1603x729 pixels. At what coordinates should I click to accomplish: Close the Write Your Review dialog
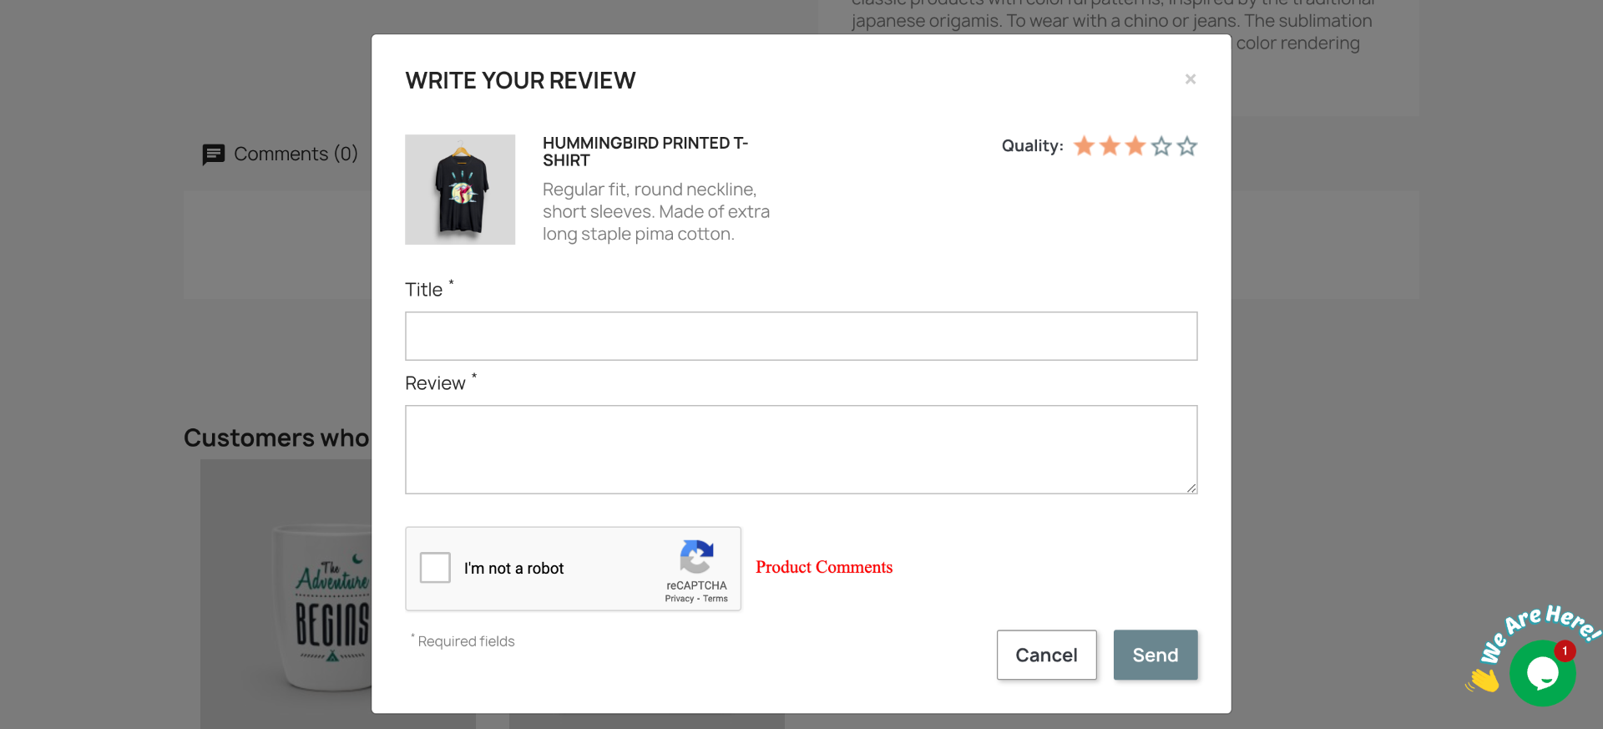click(x=1191, y=79)
